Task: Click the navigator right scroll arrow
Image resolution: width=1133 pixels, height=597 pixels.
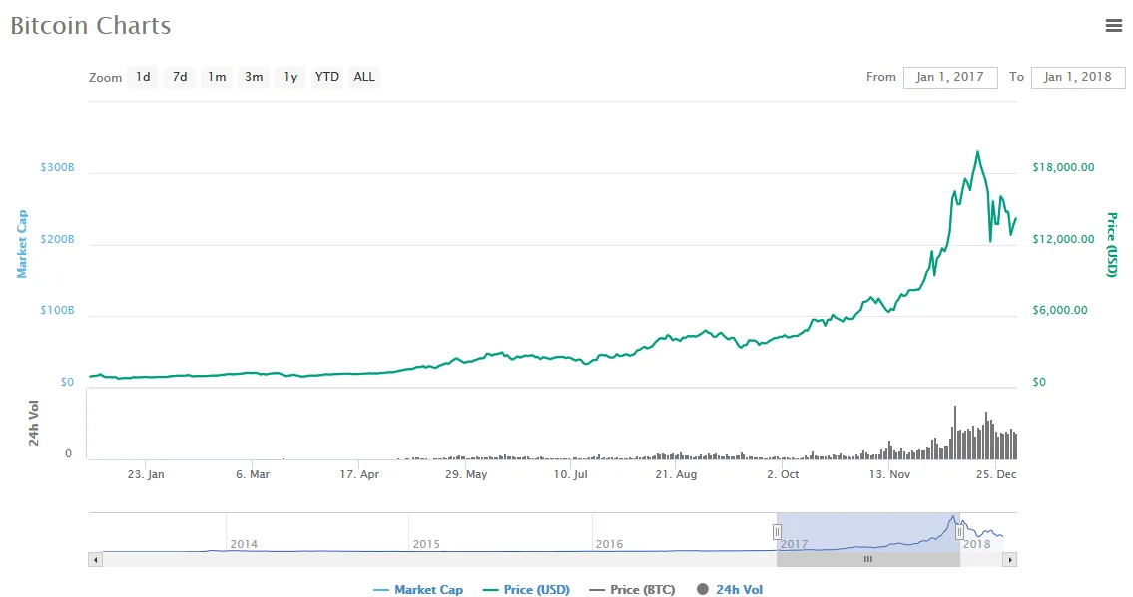Action: click(1010, 559)
